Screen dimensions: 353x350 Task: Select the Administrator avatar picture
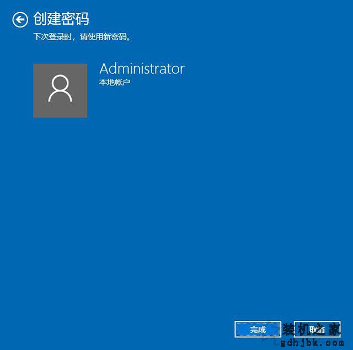pos(60,90)
